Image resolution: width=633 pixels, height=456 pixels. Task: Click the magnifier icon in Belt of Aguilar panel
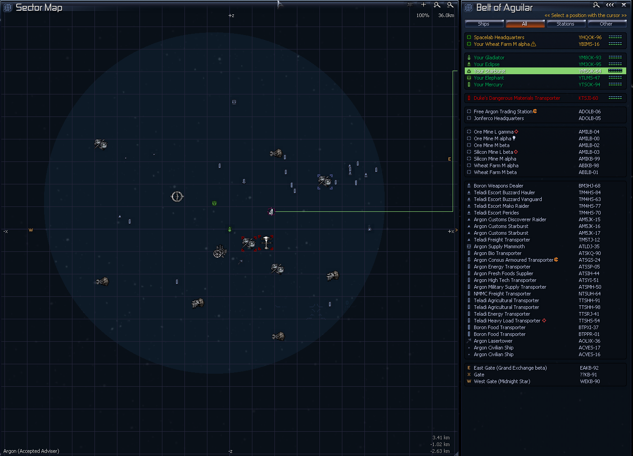[596, 5]
